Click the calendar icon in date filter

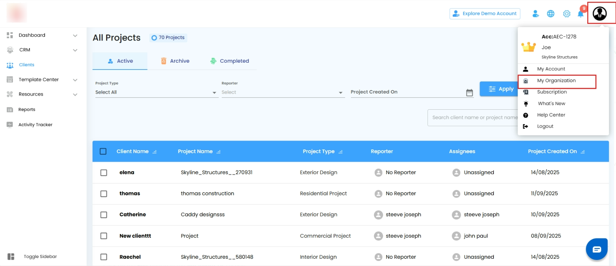click(x=469, y=92)
